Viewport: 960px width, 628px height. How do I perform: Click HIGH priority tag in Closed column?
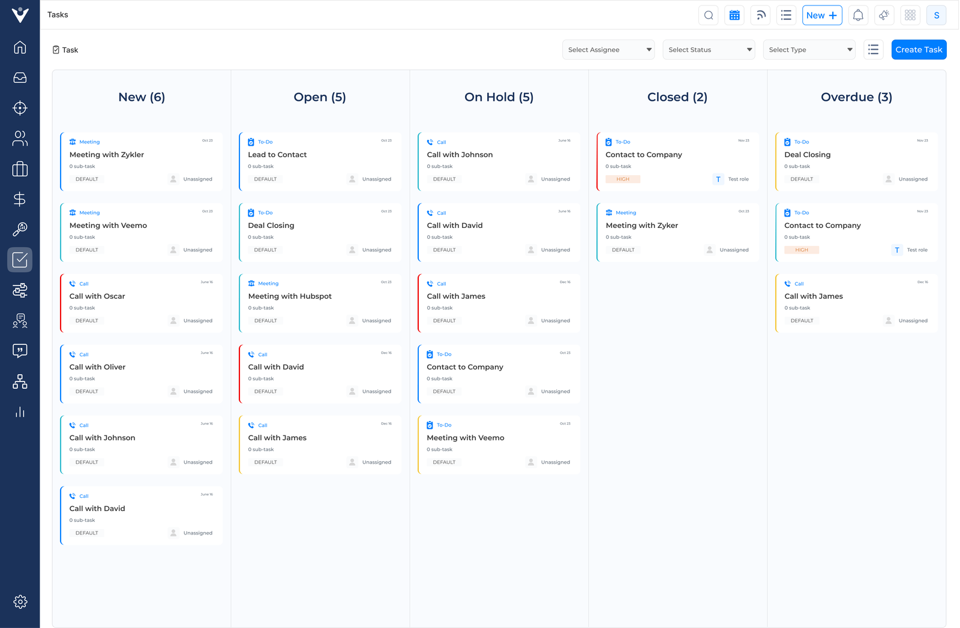coord(623,179)
